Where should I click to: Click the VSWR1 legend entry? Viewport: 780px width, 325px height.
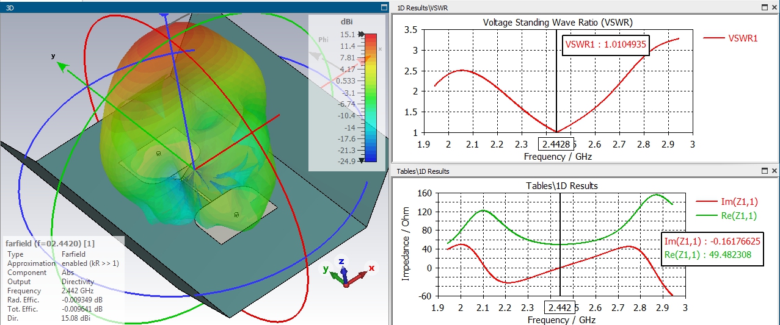[731, 38]
